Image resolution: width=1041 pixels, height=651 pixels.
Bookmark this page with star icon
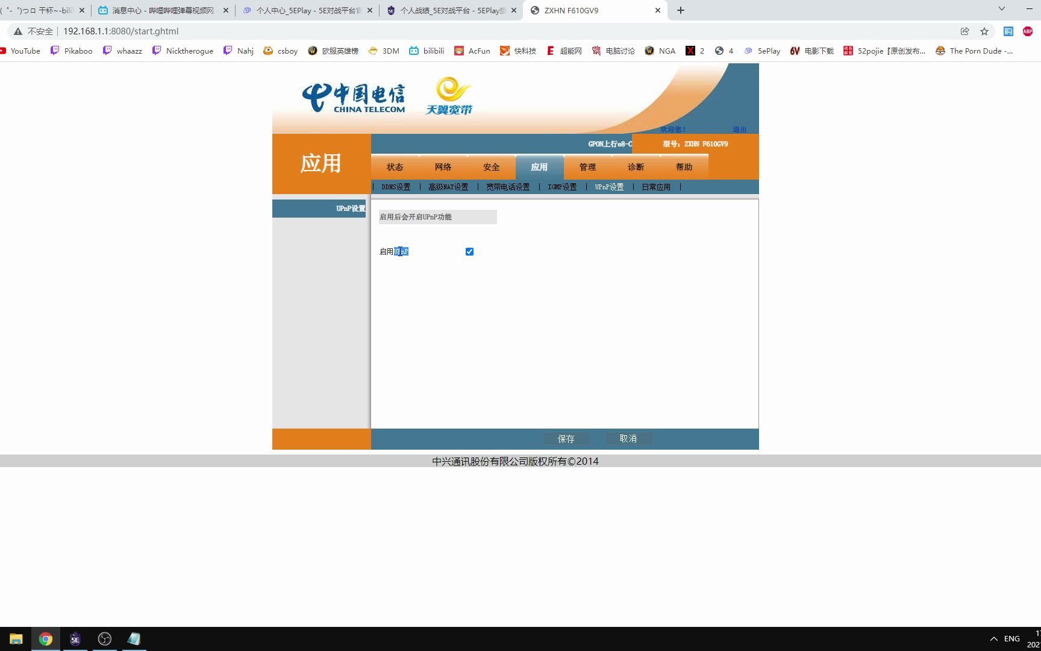coord(984,31)
